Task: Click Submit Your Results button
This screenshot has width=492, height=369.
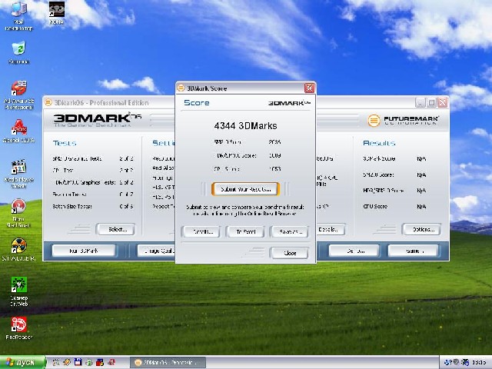Action: click(245, 189)
